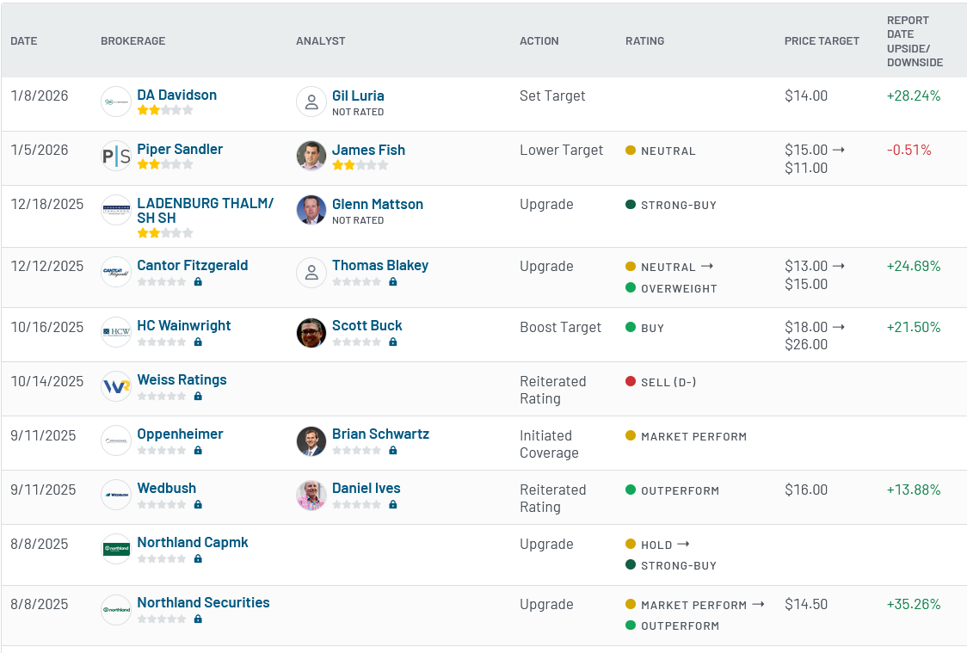Image resolution: width=967 pixels, height=653 pixels.
Task: Sort by the DATE column header
Action: click(24, 40)
